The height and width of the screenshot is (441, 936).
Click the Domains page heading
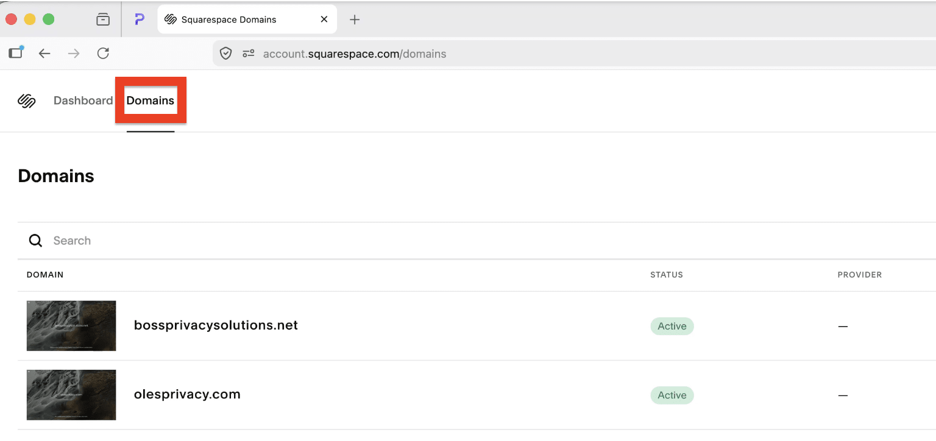click(56, 176)
